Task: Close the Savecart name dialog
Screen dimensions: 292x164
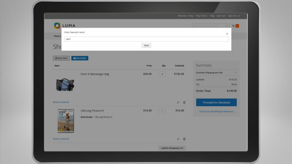Action: pos(227,34)
